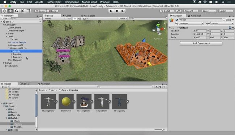Select the Move tool
The height and width of the screenshot is (135, 235).
tap(10, 11)
